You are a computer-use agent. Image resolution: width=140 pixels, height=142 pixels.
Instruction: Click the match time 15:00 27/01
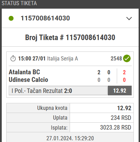click(x=32, y=58)
